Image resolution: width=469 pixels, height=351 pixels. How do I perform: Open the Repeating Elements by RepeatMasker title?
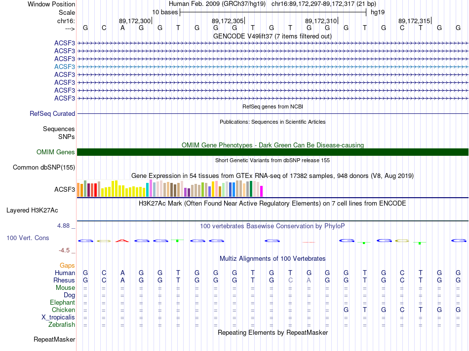tap(273, 333)
